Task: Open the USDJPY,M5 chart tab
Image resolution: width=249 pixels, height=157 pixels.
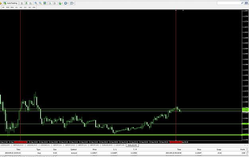Action: click(120, 145)
